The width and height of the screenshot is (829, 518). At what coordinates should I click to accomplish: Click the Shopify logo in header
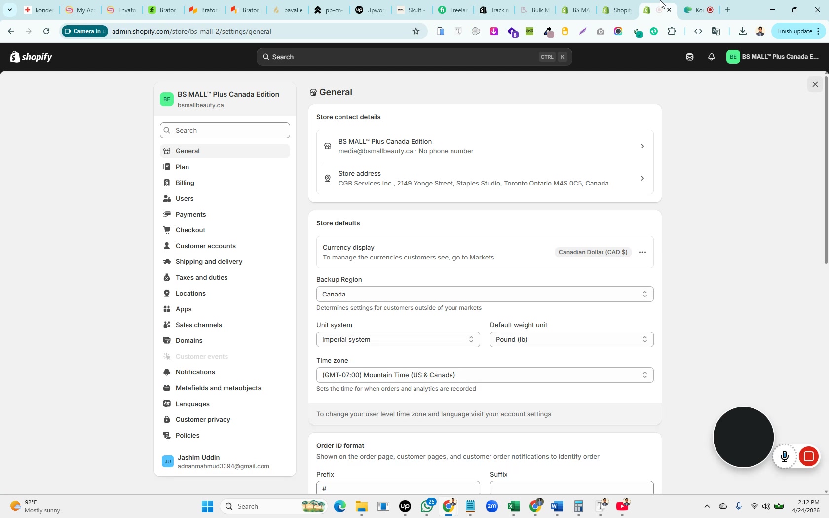pyautogui.click(x=31, y=57)
